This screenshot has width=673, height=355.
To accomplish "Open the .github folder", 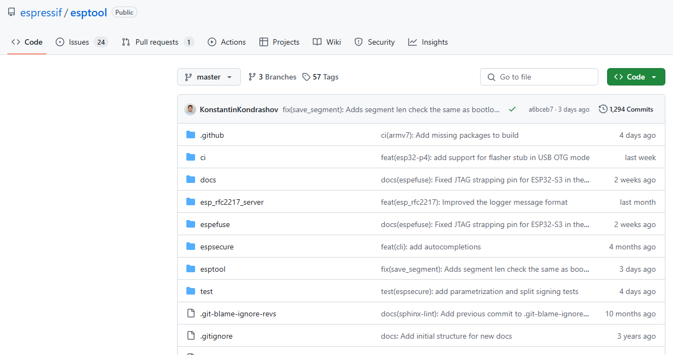I will coord(212,135).
